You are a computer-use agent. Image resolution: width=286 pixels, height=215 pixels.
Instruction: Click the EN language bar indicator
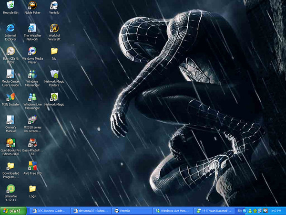tap(239, 211)
